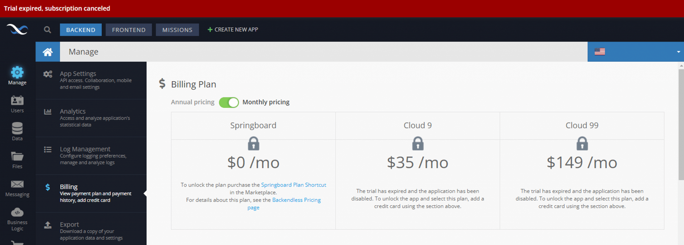
Task: Open the Analytics menu item
Action: click(91, 118)
